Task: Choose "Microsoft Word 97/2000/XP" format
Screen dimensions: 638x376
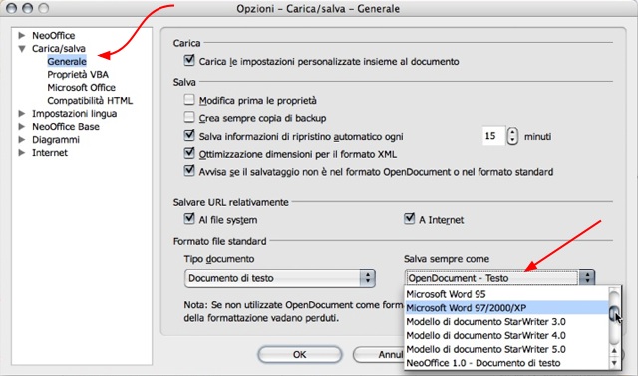Action: point(506,308)
